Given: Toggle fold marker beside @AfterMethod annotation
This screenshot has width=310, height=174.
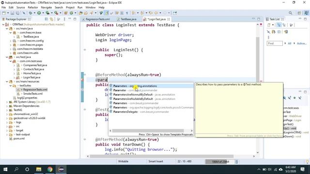Looking at the screenshot, I should point(85,140).
